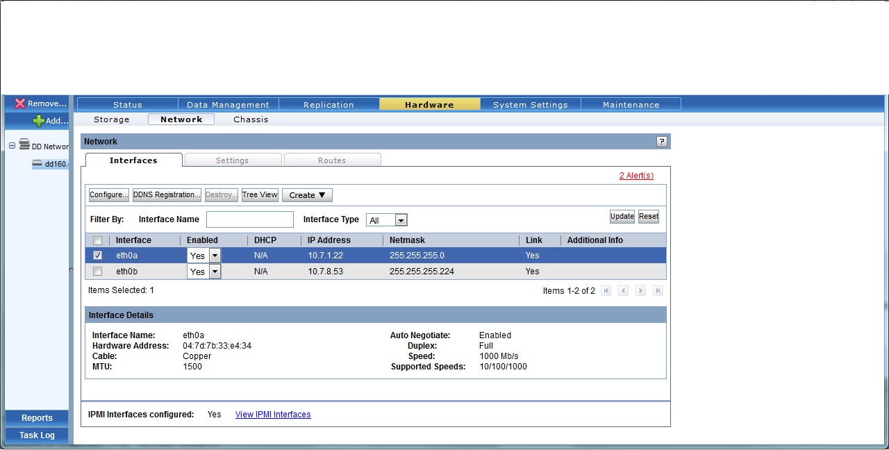Click netmask 255.255.255.224

click(x=422, y=272)
